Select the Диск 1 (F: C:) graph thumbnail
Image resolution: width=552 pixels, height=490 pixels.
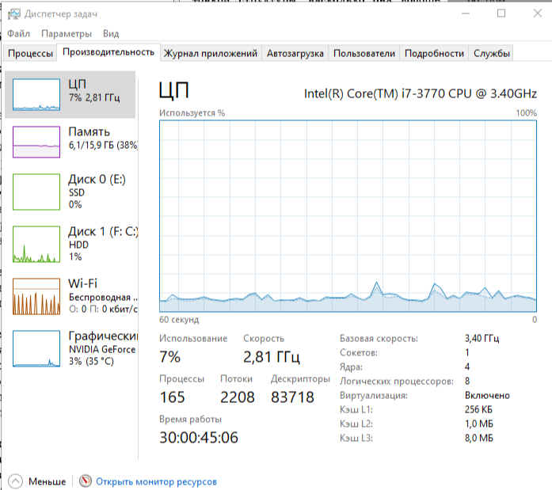36,244
